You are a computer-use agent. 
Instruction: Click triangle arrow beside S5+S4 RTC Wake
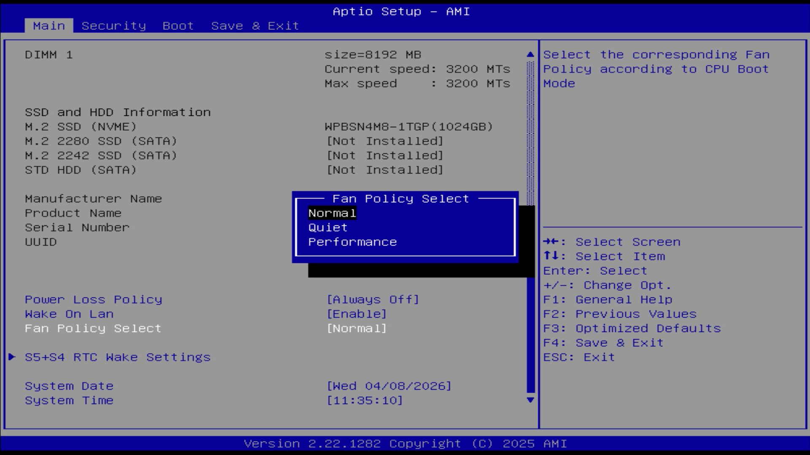12,357
